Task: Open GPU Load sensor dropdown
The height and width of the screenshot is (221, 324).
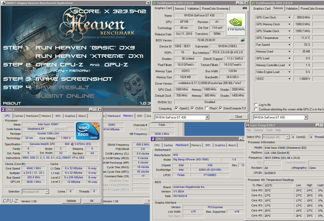Action: 290,58
